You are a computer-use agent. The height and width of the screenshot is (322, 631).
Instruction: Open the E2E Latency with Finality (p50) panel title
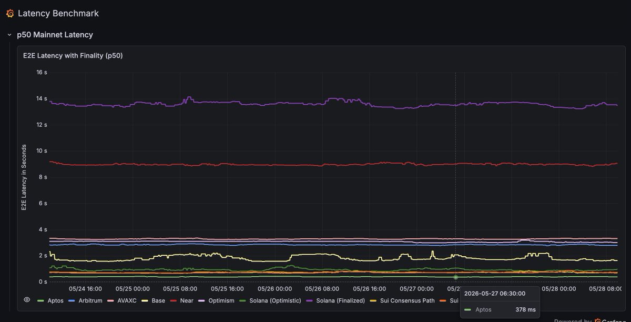coord(73,55)
